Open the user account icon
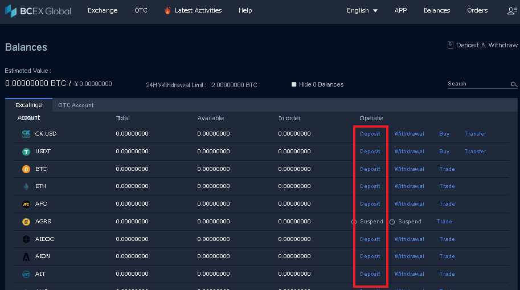This screenshot has height=290, width=520. (512, 11)
